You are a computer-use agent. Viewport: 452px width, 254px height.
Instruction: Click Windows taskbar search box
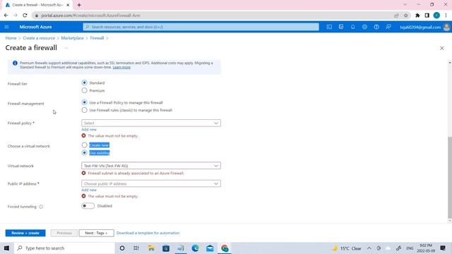(64, 248)
